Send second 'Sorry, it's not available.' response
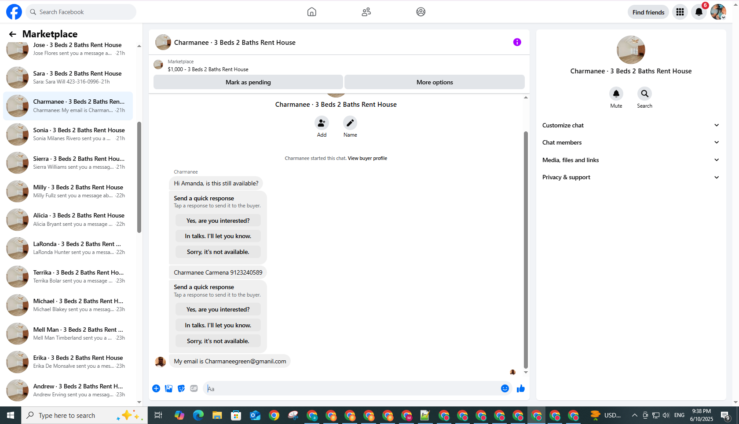 [218, 341]
